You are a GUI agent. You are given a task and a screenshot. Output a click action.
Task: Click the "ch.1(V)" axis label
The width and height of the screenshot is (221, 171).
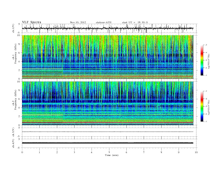pos(13,28)
